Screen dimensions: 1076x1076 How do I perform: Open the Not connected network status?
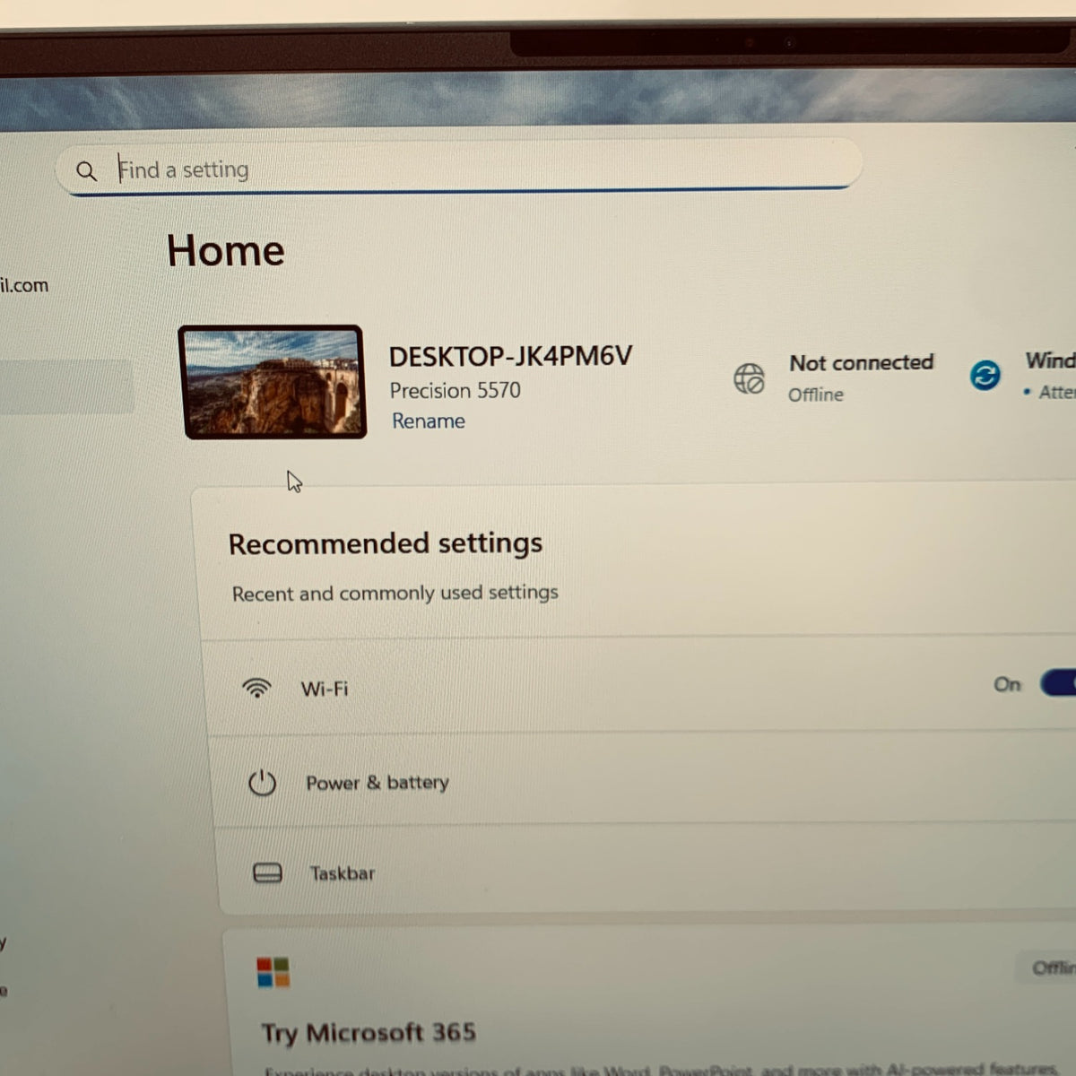pos(861,362)
